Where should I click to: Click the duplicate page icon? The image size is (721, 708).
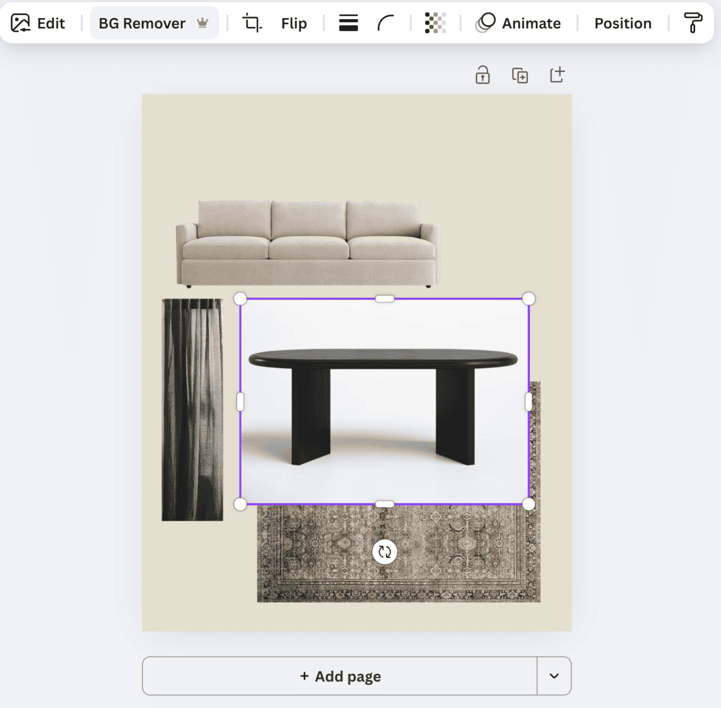(520, 75)
